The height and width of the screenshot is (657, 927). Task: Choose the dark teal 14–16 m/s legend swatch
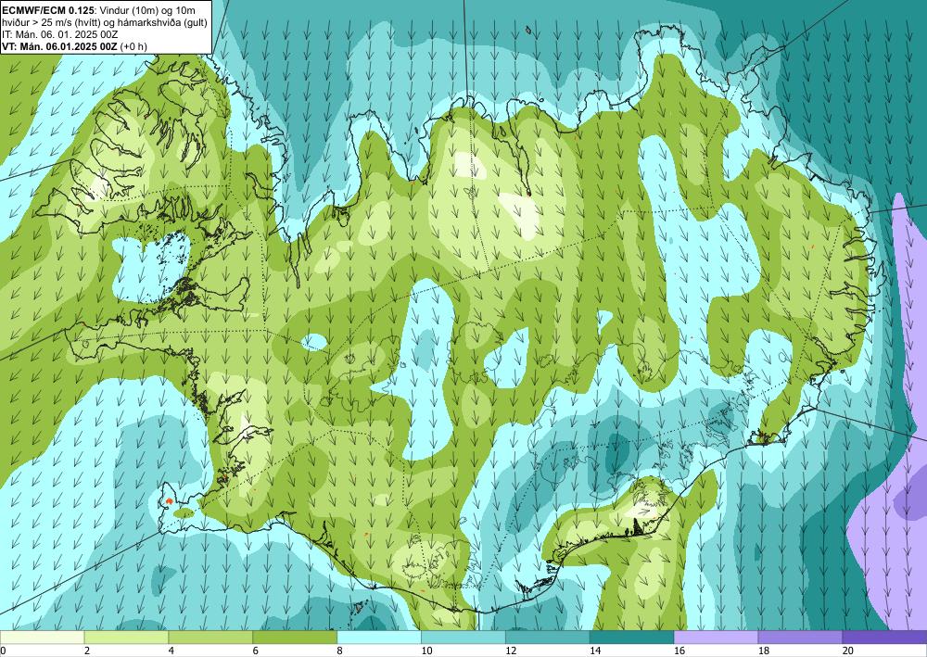tap(631, 637)
